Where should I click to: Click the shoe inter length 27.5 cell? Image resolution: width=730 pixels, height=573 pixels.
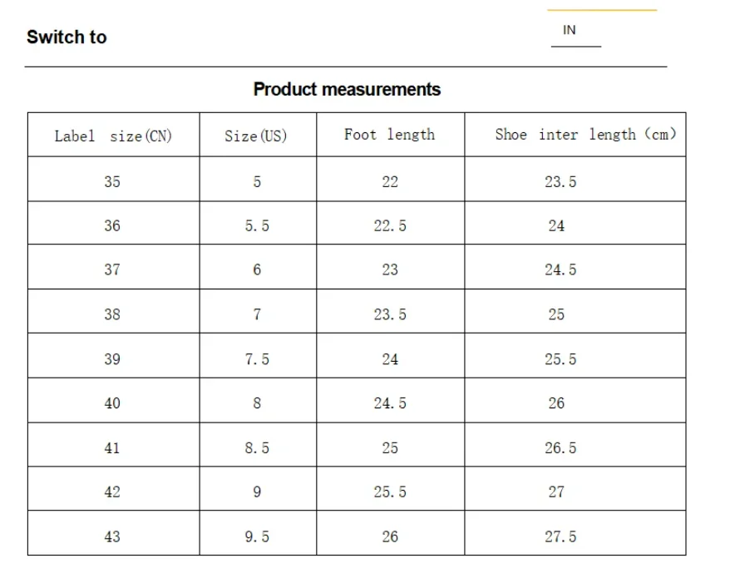pos(560,536)
